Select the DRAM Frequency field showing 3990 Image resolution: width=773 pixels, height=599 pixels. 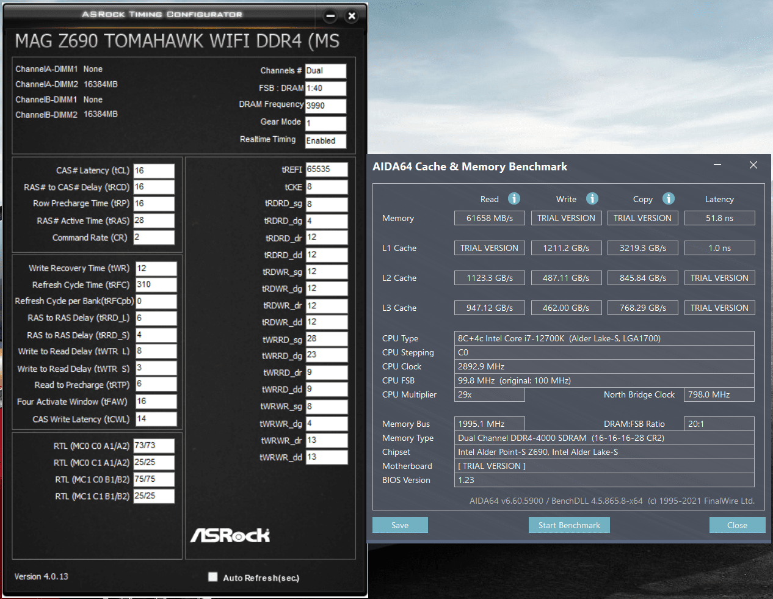(325, 106)
